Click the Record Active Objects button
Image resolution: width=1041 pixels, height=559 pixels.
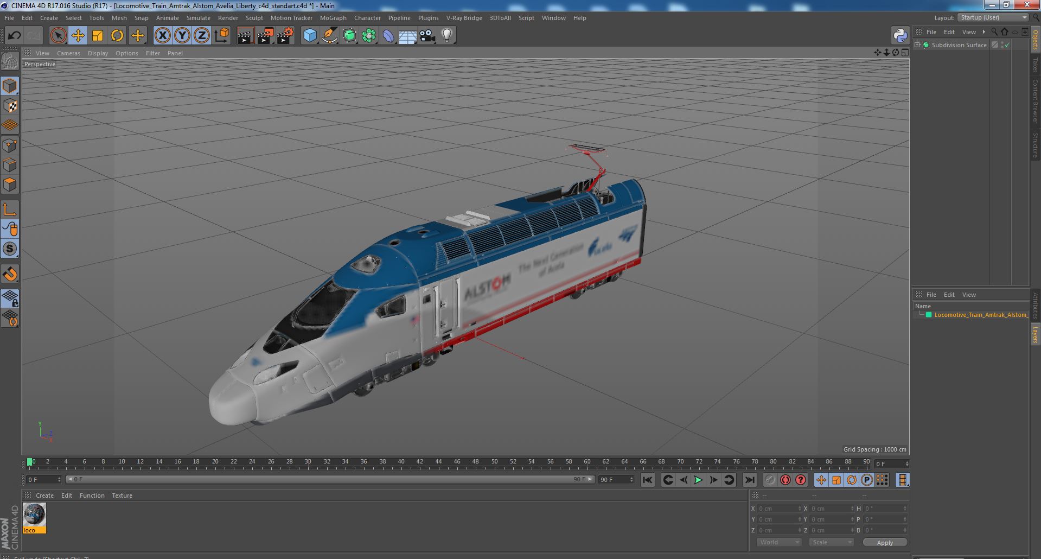pyautogui.click(x=770, y=480)
